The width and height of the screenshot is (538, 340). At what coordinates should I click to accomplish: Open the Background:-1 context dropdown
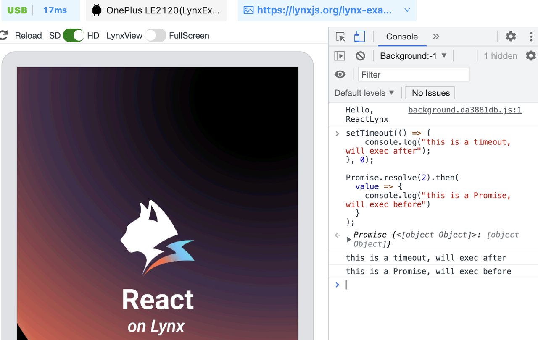(413, 56)
